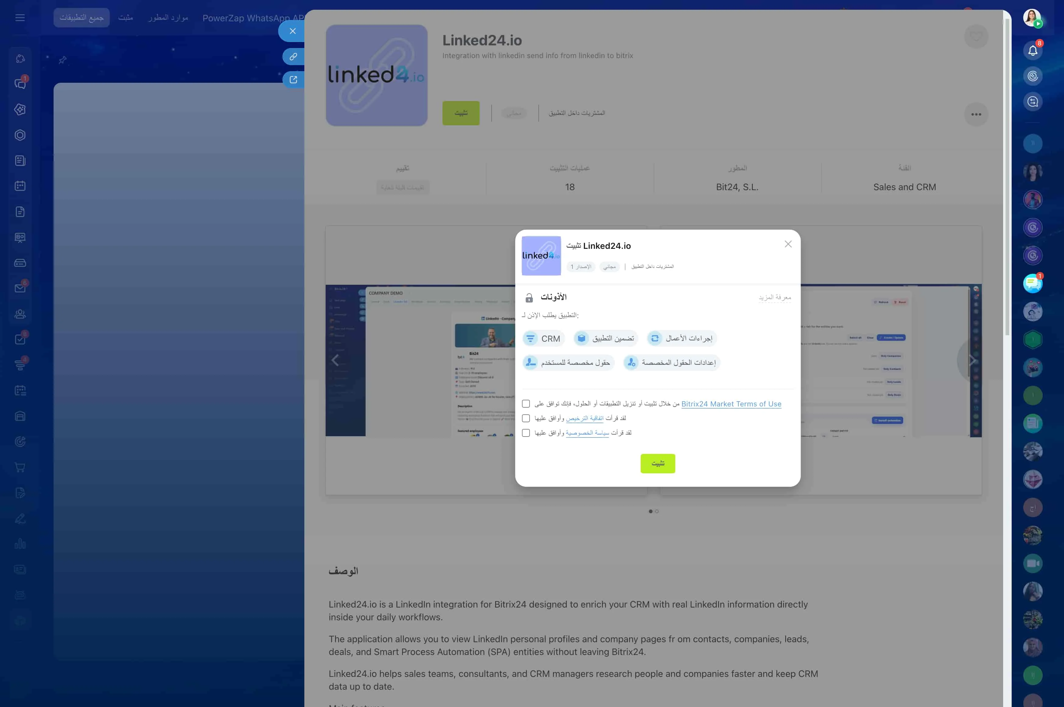Open notifications bell icon

pos(1032,50)
